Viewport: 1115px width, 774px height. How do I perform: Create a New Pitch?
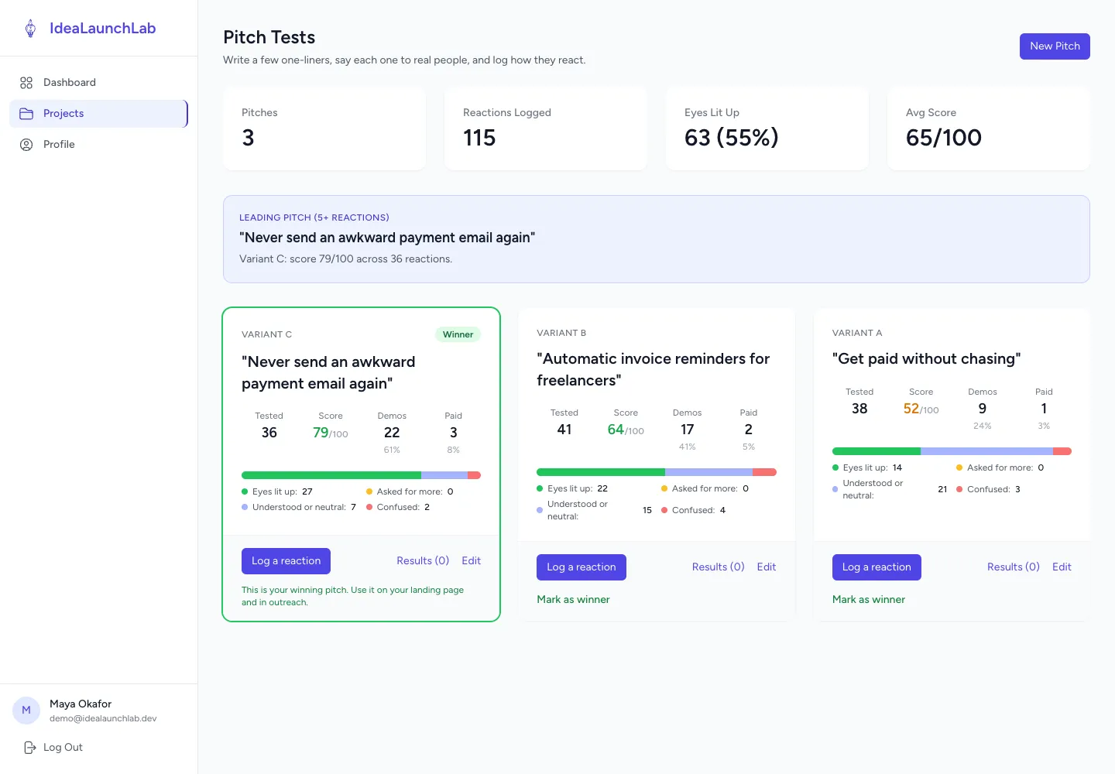click(1055, 46)
